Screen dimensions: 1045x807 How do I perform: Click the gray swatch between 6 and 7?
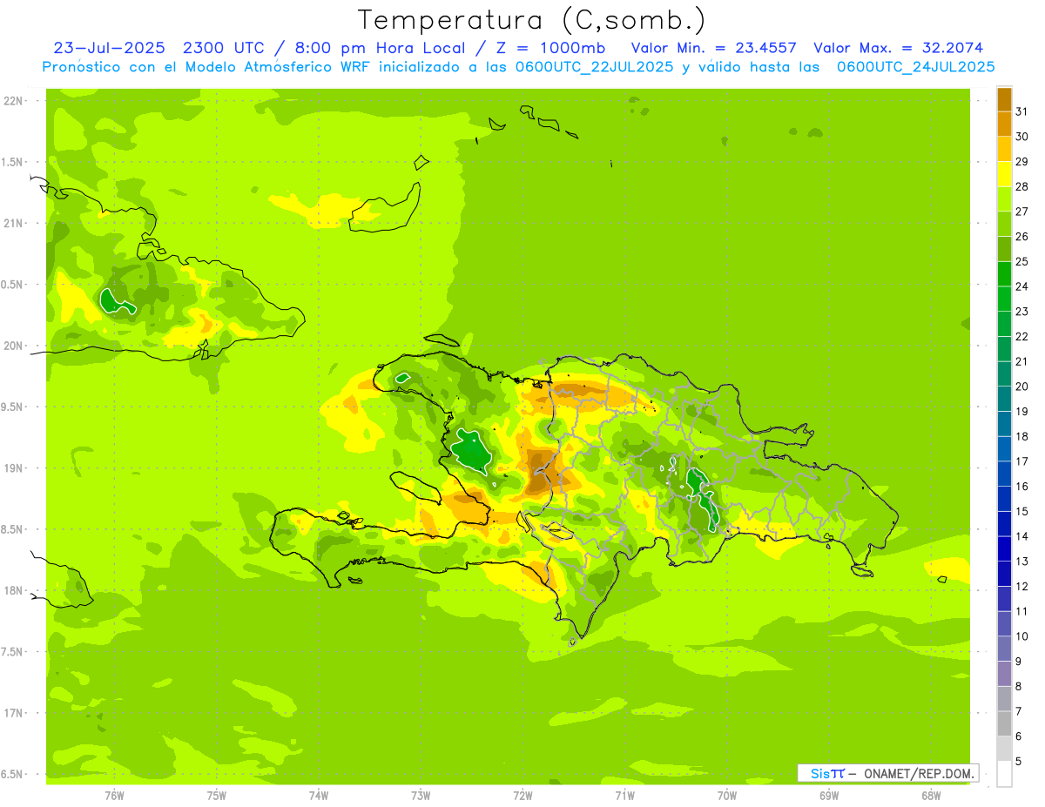click(x=1004, y=723)
